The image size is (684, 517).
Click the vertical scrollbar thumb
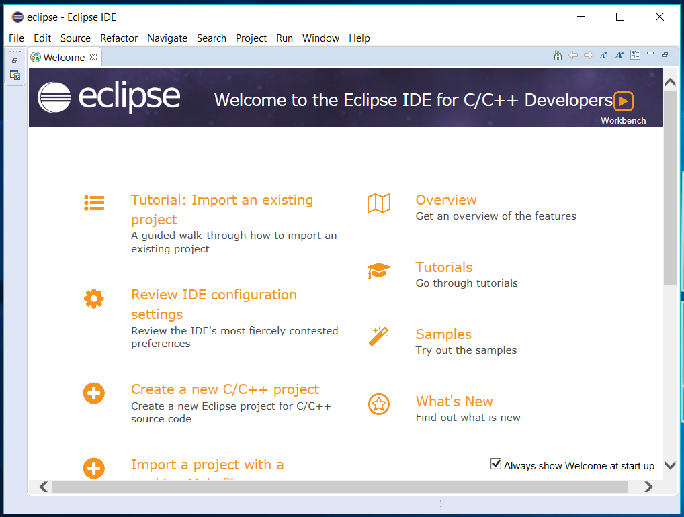[x=670, y=187]
